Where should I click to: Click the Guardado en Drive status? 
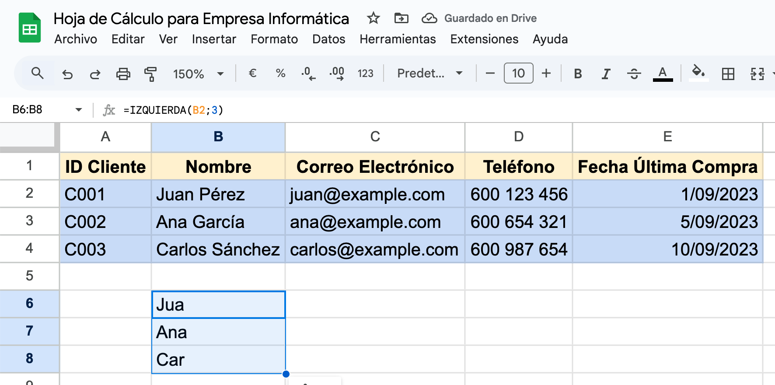490,18
